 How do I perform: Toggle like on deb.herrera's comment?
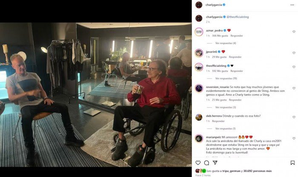294,117
